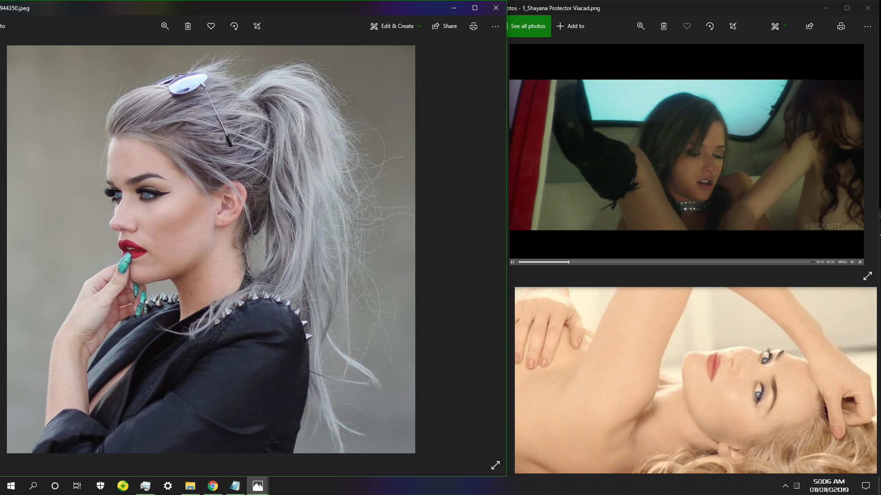Open the Add to menu
The height and width of the screenshot is (495, 881).
click(x=570, y=26)
